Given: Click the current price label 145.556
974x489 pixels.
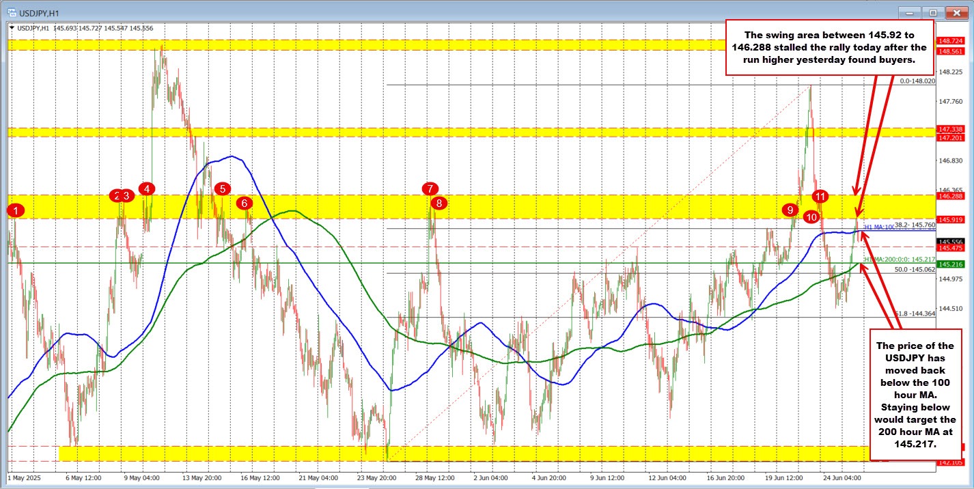Looking at the screenshot, I should [949, 240].
